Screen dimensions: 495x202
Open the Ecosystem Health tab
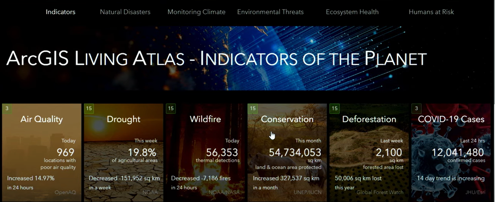pyautogui.click(x=352, y=12)
